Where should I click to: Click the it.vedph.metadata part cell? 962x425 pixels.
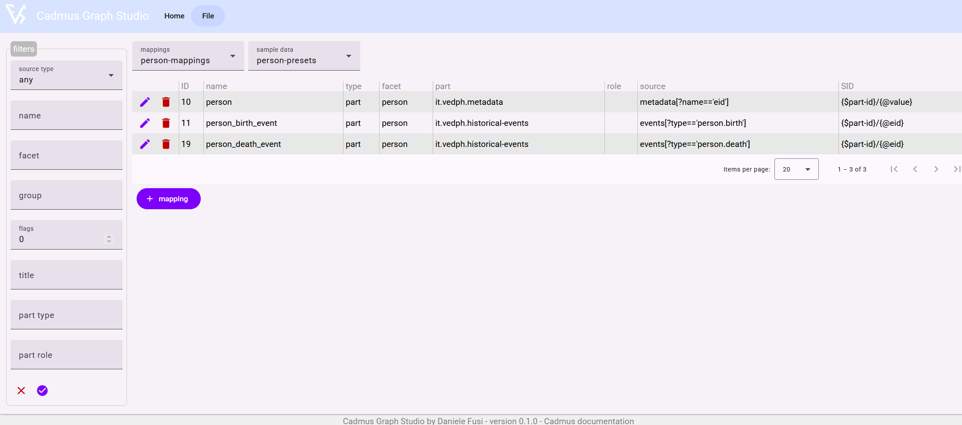(x=518, y=102)
